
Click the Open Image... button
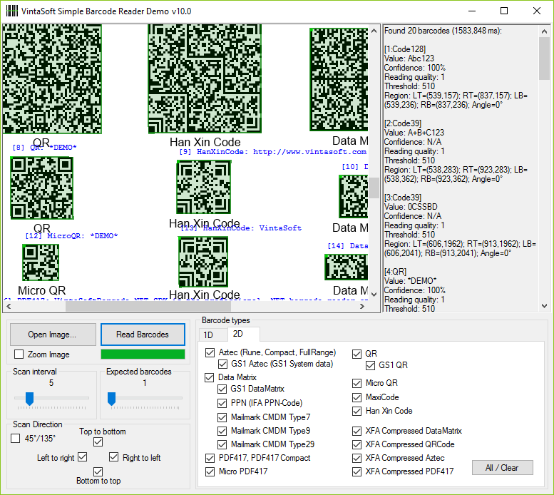(53, 335)
